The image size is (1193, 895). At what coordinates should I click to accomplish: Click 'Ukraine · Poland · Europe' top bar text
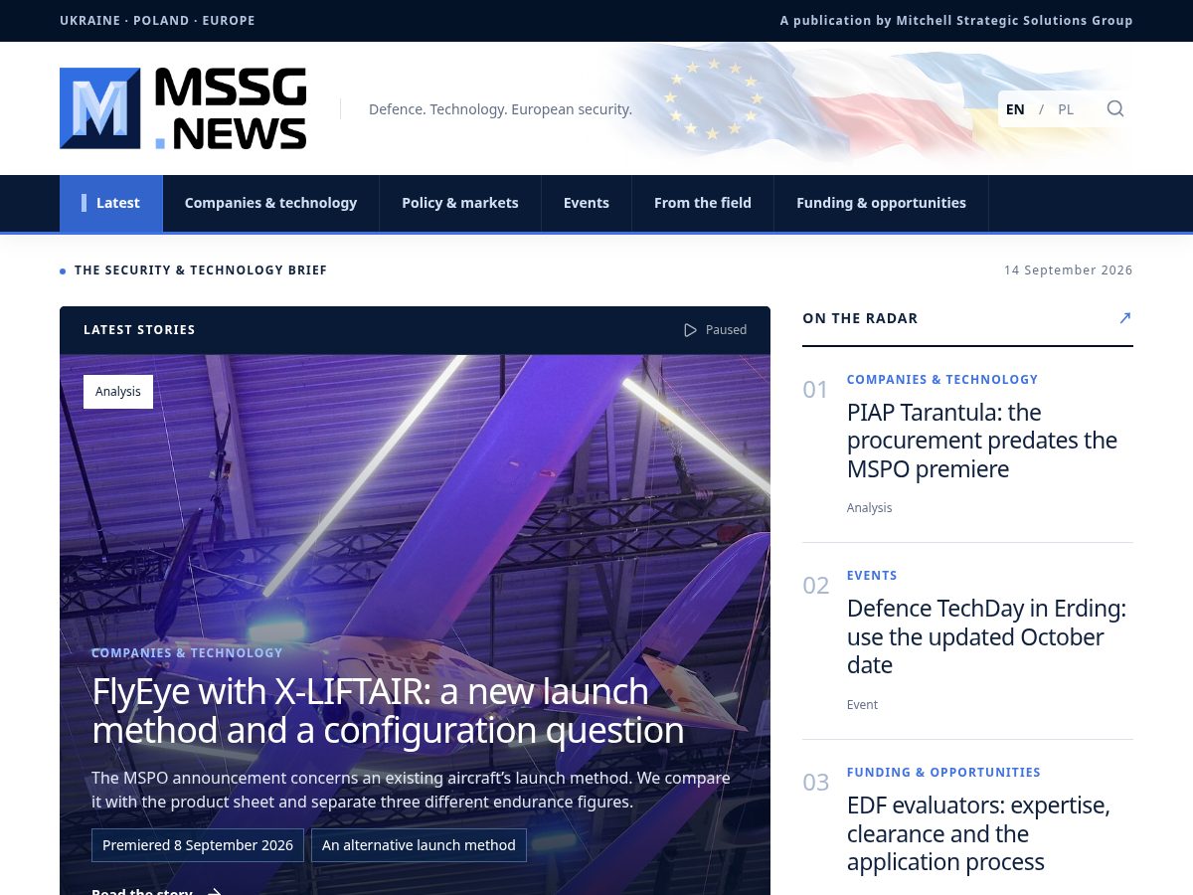(x=157, y=21)
